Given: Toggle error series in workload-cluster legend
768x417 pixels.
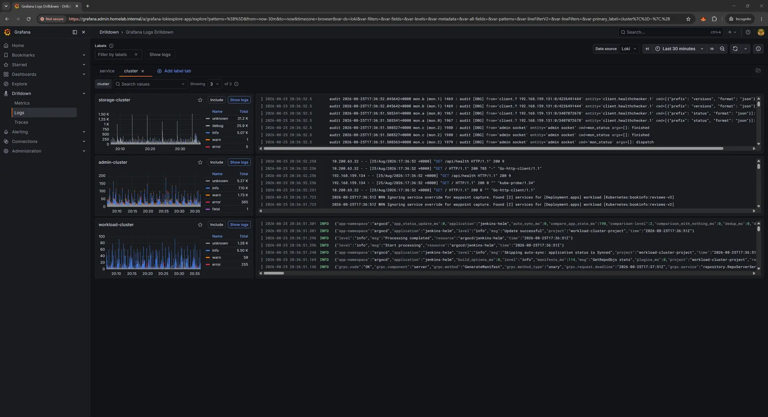Looking at the screenshot, I should click(216, 264).
